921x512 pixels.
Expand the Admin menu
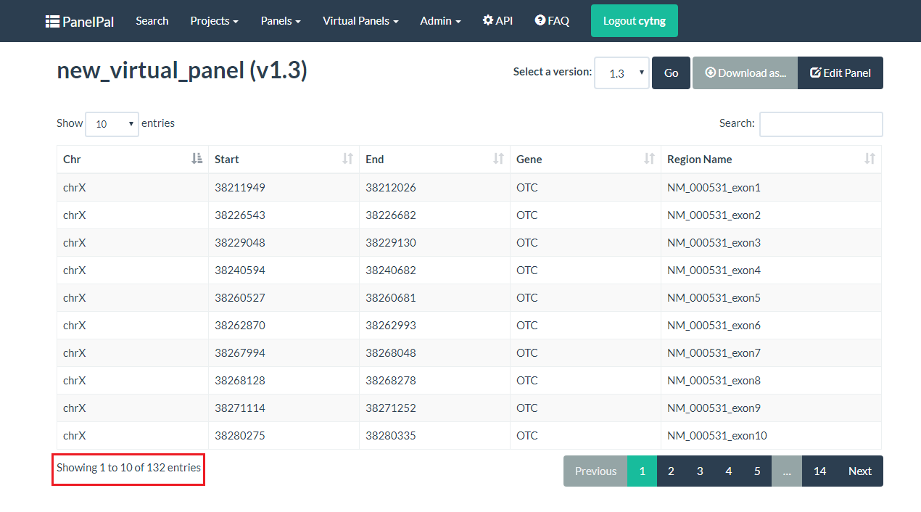tap(440, 21)
